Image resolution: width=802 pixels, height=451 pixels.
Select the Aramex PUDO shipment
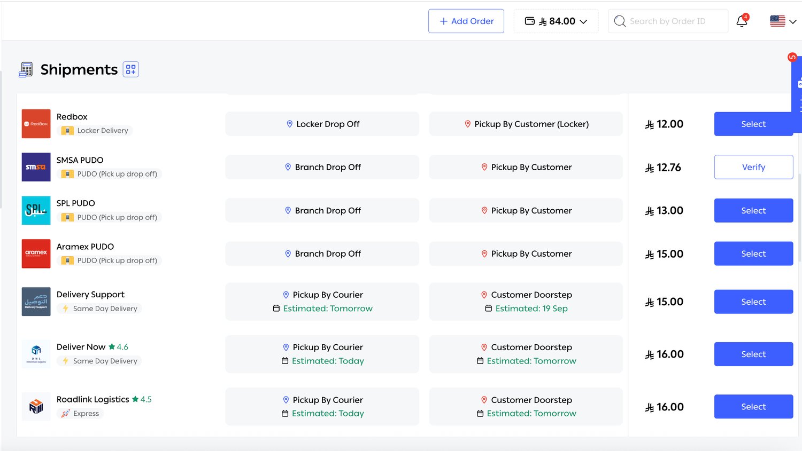point(753,254)
